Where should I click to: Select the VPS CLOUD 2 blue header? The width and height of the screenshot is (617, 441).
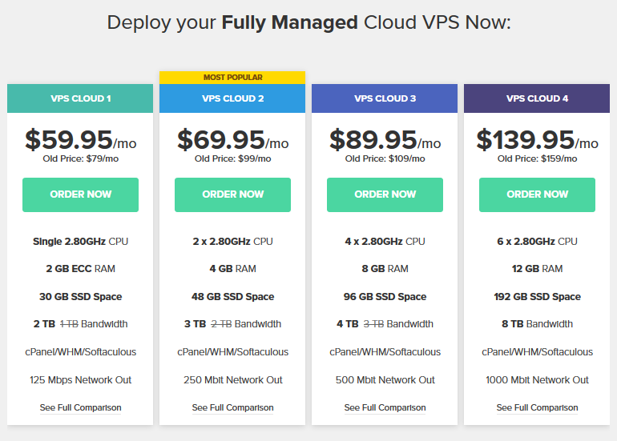(232, 98)
